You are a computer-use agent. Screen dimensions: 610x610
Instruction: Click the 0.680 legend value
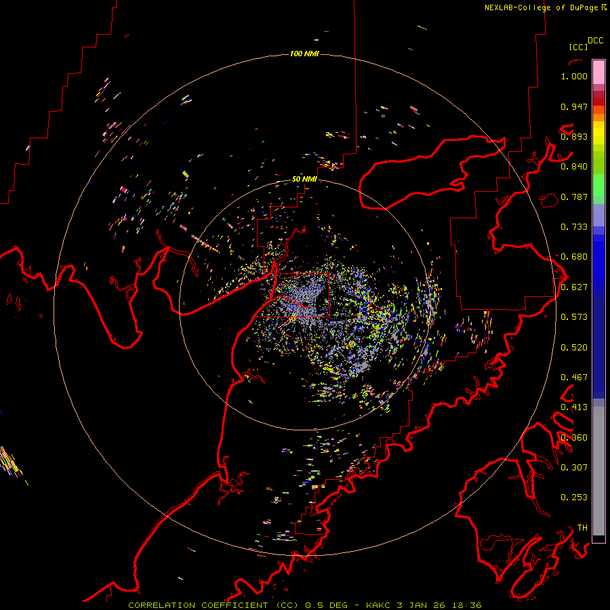point(574,257)
